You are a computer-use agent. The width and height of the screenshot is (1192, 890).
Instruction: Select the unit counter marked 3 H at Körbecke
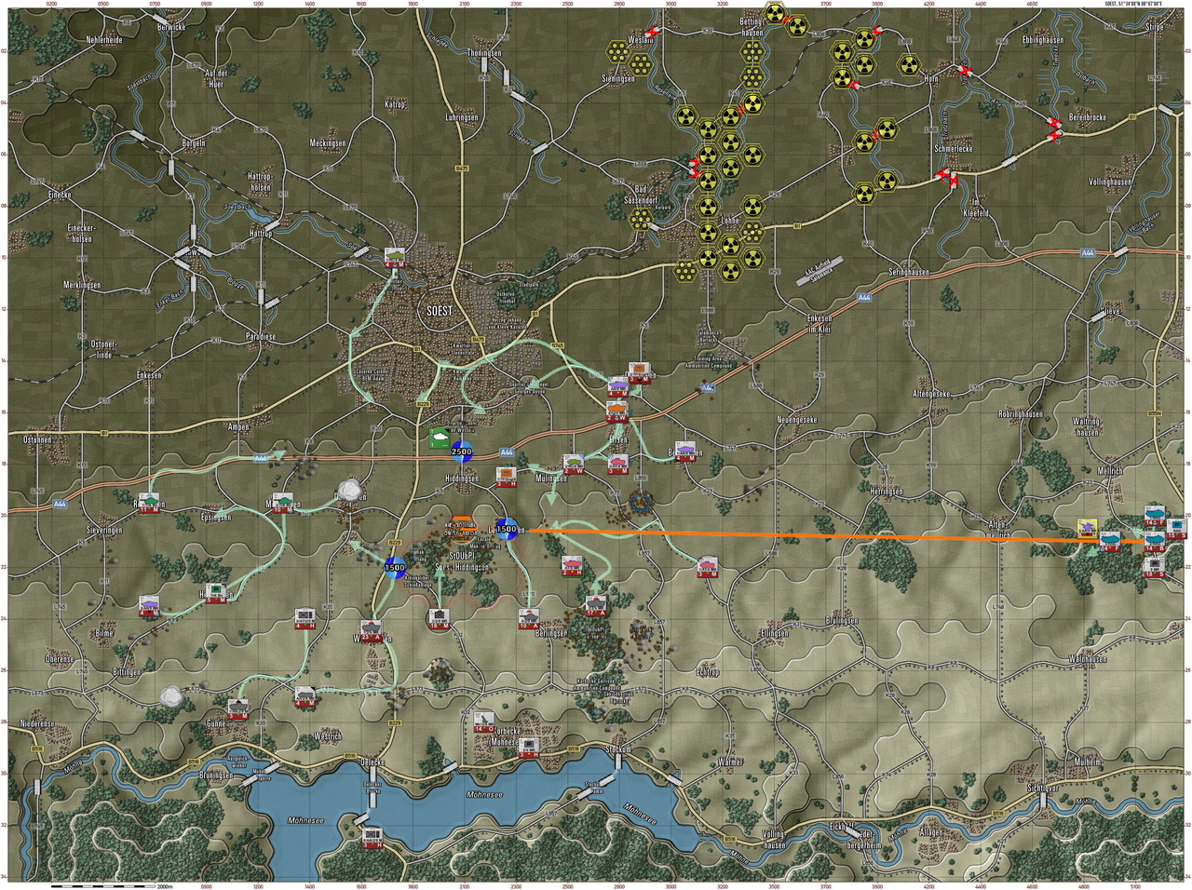point(529,748)
